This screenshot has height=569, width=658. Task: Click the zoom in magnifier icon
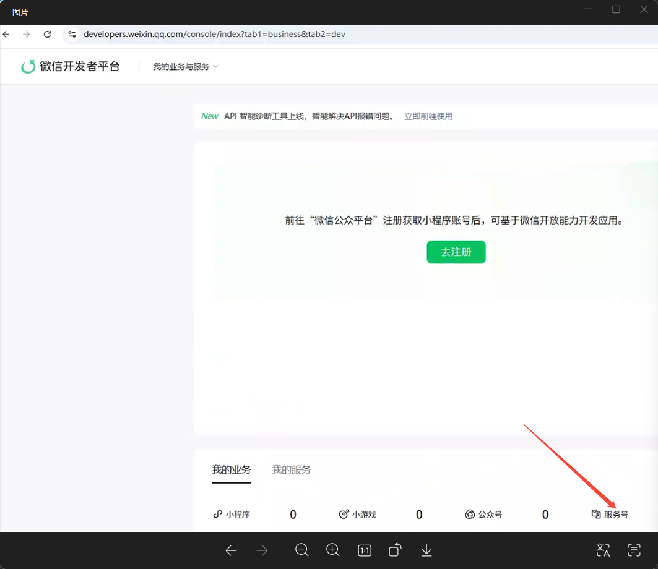click(x=333, y=550)
